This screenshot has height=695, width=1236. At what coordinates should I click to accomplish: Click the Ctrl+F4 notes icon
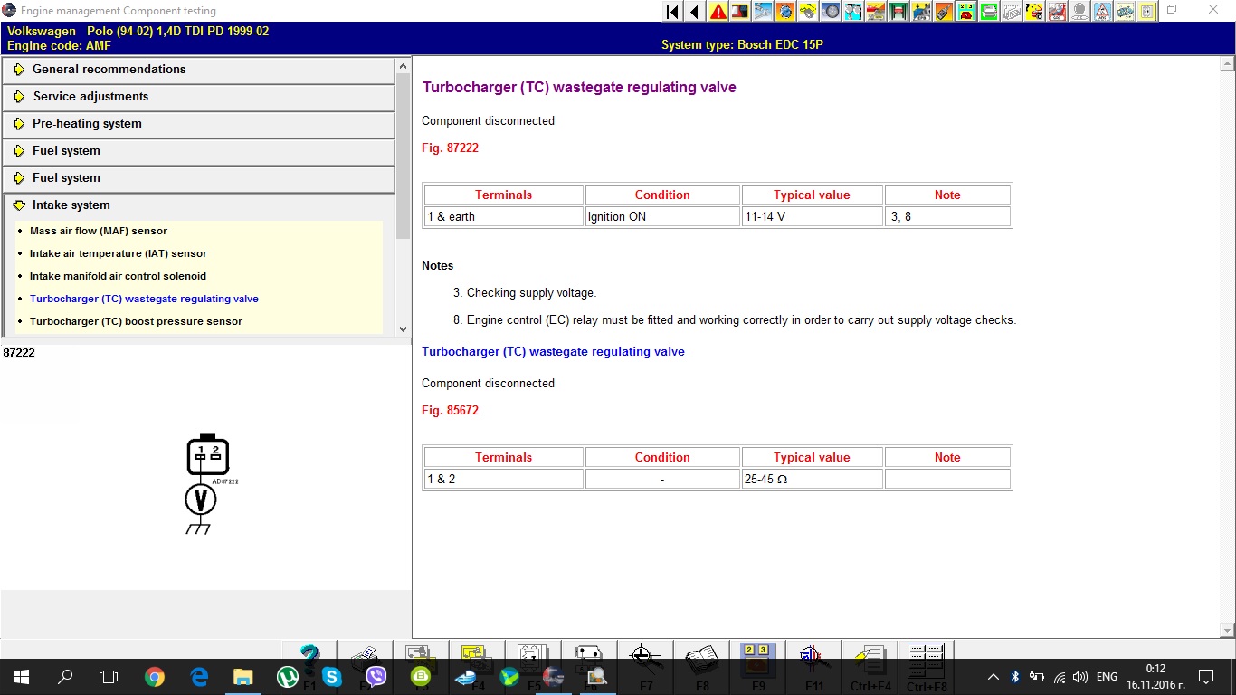pyautogui.click(x=870, y=663)
